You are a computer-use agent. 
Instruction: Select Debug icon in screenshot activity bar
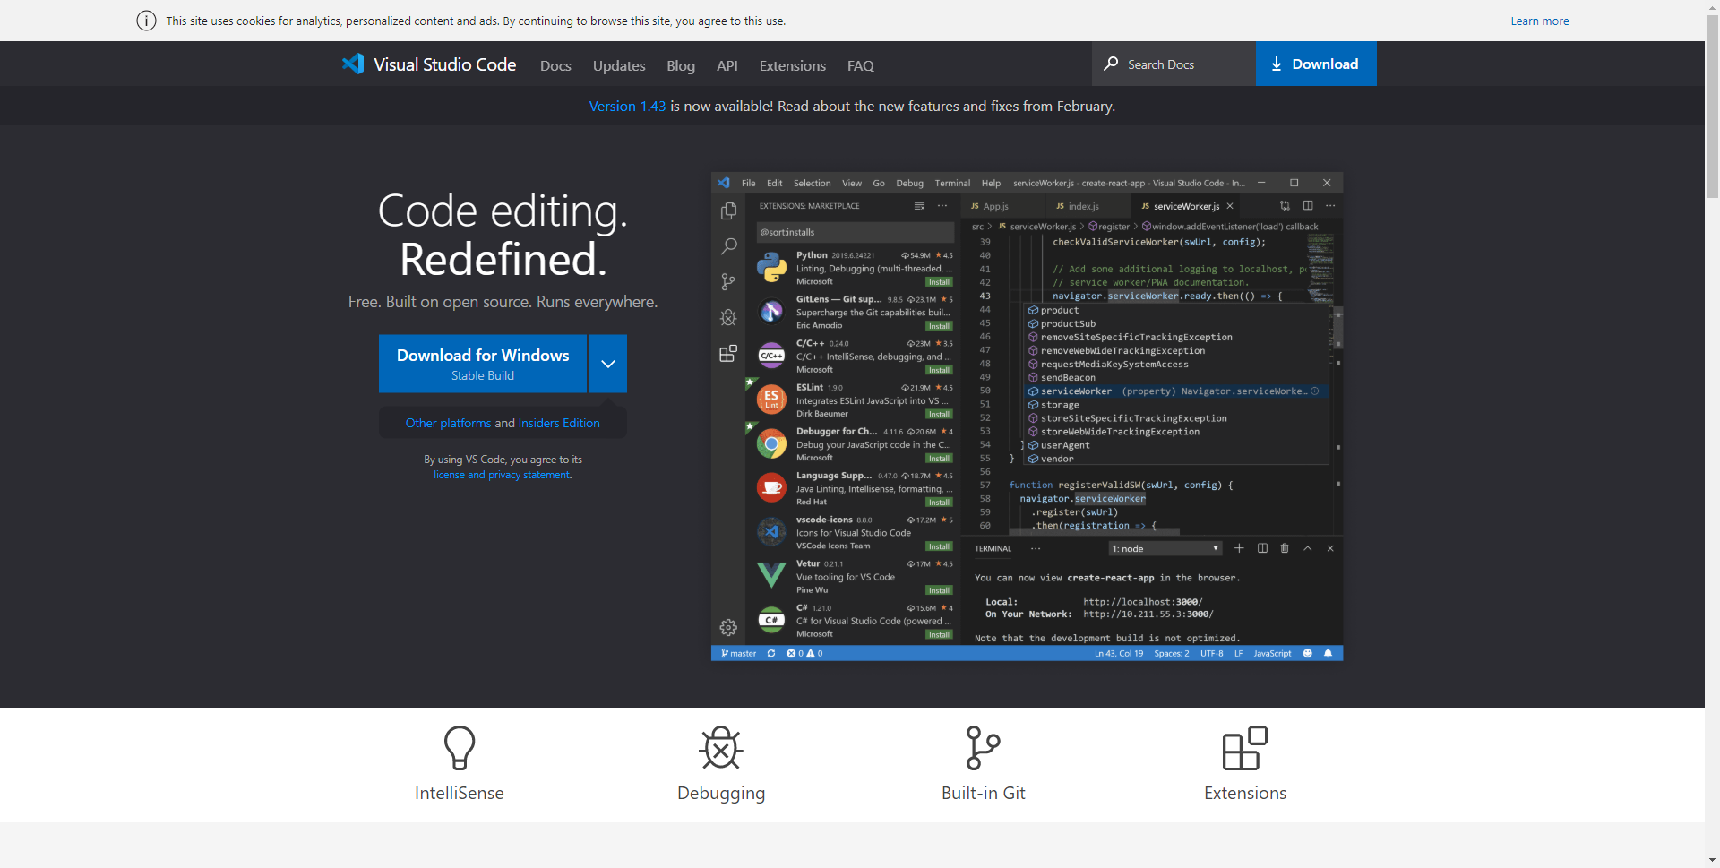click(x=728, y=317)
